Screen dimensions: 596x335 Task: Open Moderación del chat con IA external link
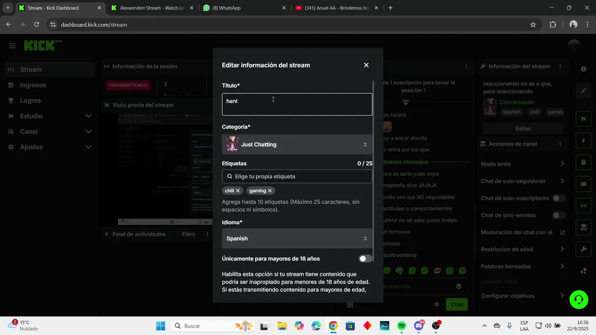click(562, 232)
